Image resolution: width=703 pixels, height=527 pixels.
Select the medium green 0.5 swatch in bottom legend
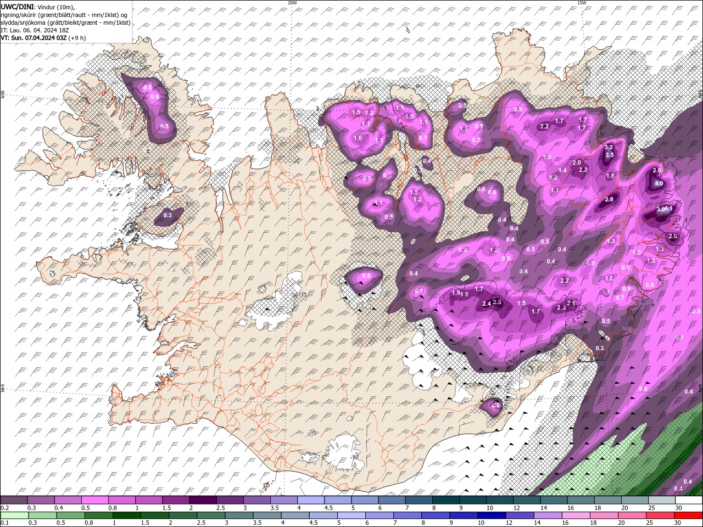(x=70, y=515)
